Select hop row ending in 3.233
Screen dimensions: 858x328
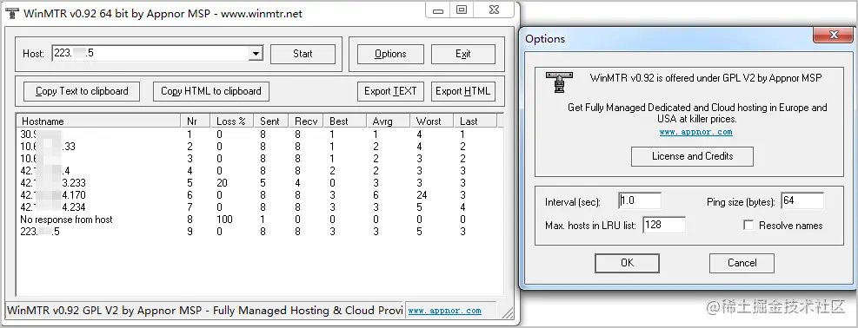[x=257, y=183]
